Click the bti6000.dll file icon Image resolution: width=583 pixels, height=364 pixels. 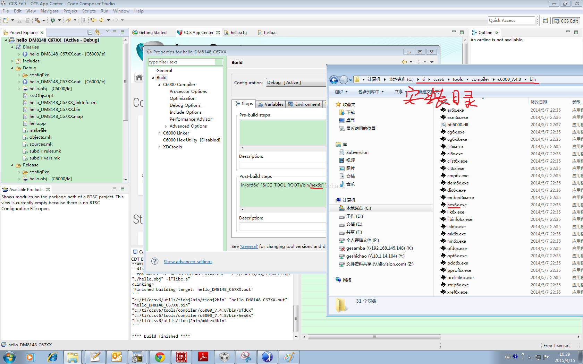pos(443,124)
